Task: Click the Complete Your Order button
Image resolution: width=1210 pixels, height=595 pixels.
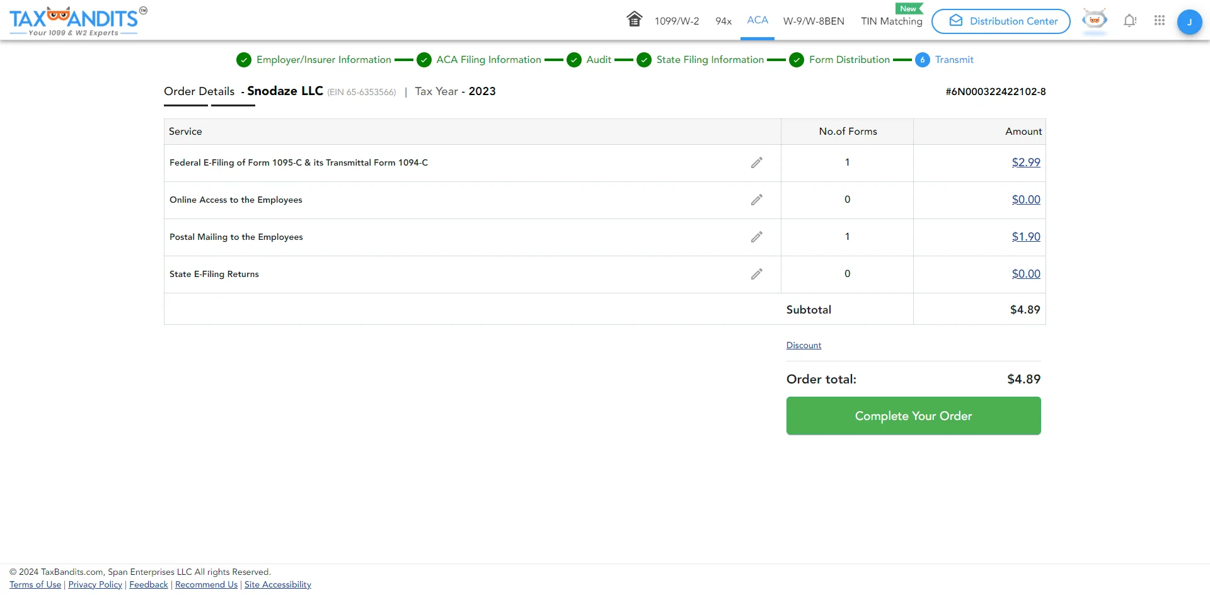Action: 913,416
